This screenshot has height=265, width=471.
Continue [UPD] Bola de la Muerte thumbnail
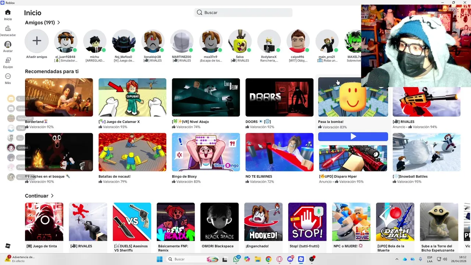tap(395, 222)
